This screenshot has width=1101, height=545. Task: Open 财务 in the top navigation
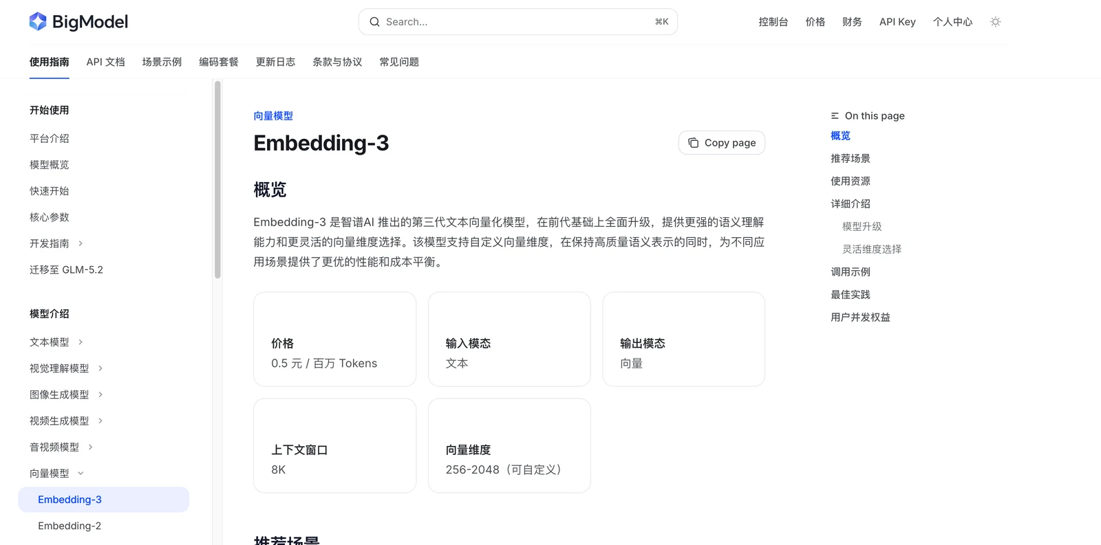coord(852,22)
